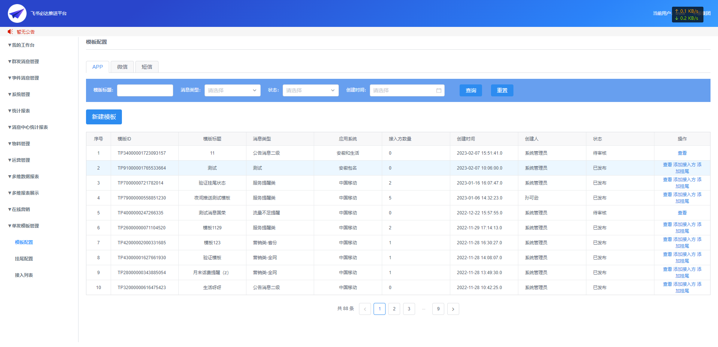Click template ID TP34000001723093157
This screenshot has height=347, width=718.
(x=142, y=153)
